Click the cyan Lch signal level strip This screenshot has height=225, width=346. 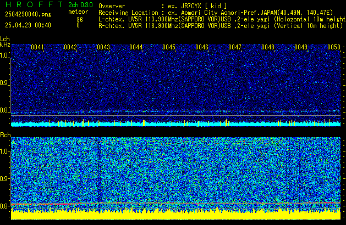(x=175, y=124)
